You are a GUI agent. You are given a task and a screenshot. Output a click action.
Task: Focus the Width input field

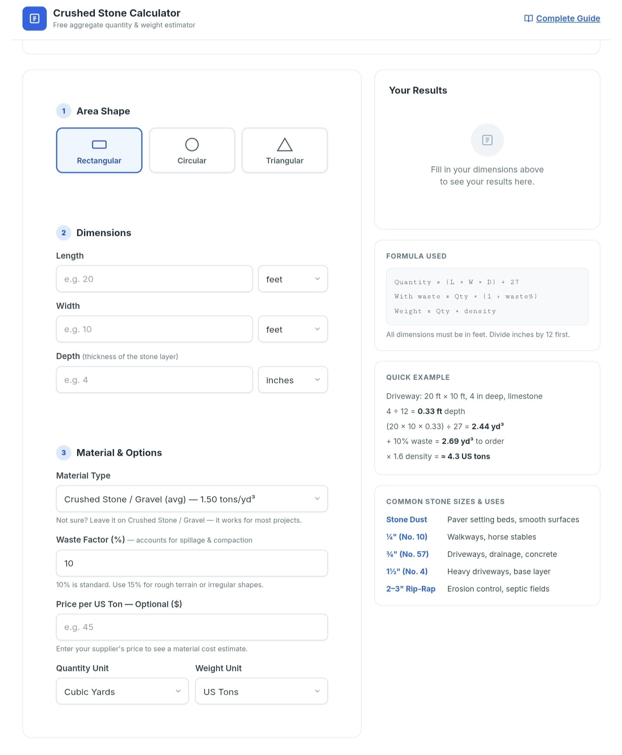pos(154,329)
